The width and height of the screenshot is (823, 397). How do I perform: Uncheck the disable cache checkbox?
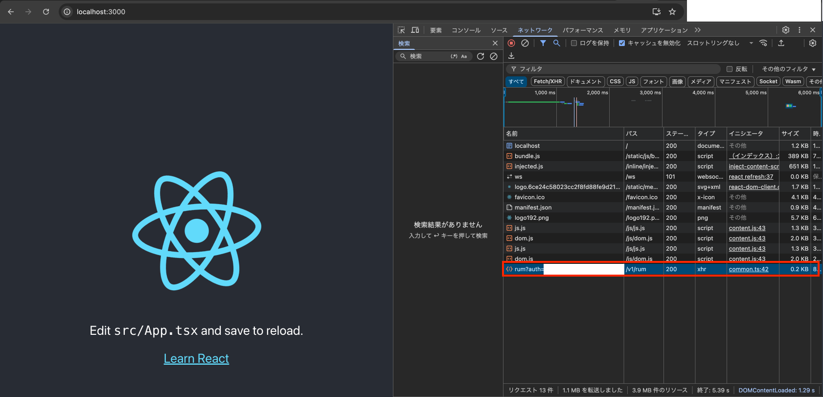(x=622, y=43)
